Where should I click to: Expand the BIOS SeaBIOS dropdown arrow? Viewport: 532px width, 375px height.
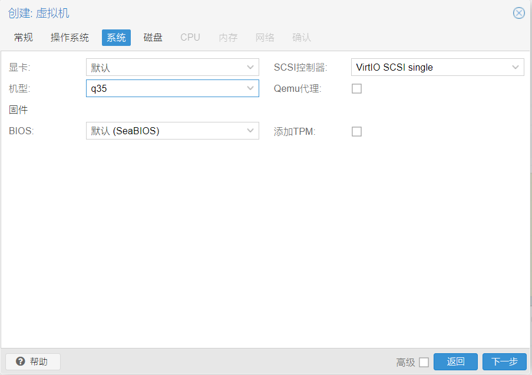click(250, 131)
